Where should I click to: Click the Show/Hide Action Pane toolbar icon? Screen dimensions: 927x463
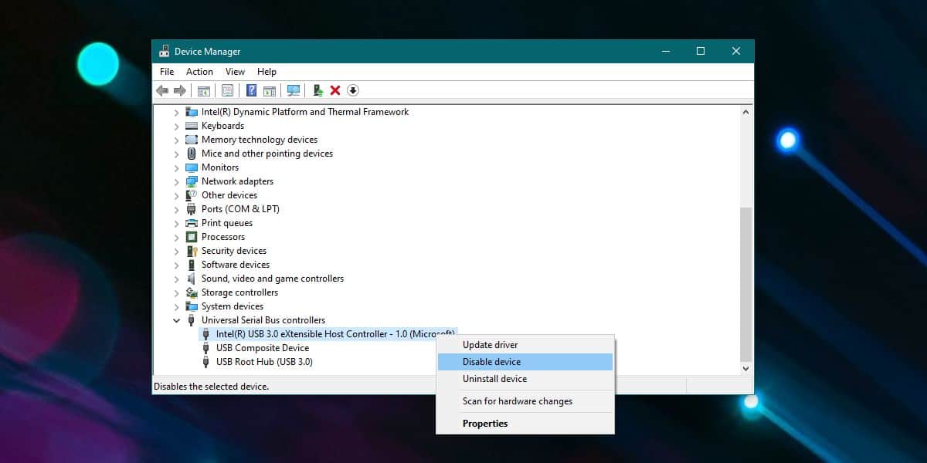coord(270,91)
